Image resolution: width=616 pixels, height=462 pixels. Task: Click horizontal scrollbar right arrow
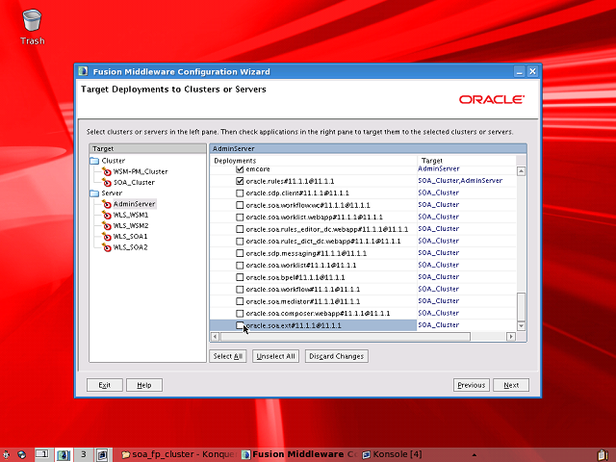(x=511, y=336)
